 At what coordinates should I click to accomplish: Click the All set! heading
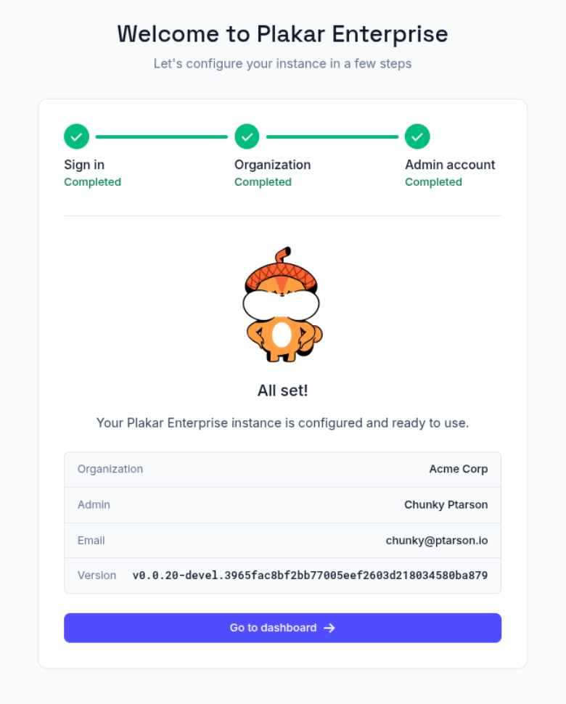pos(282,390)
